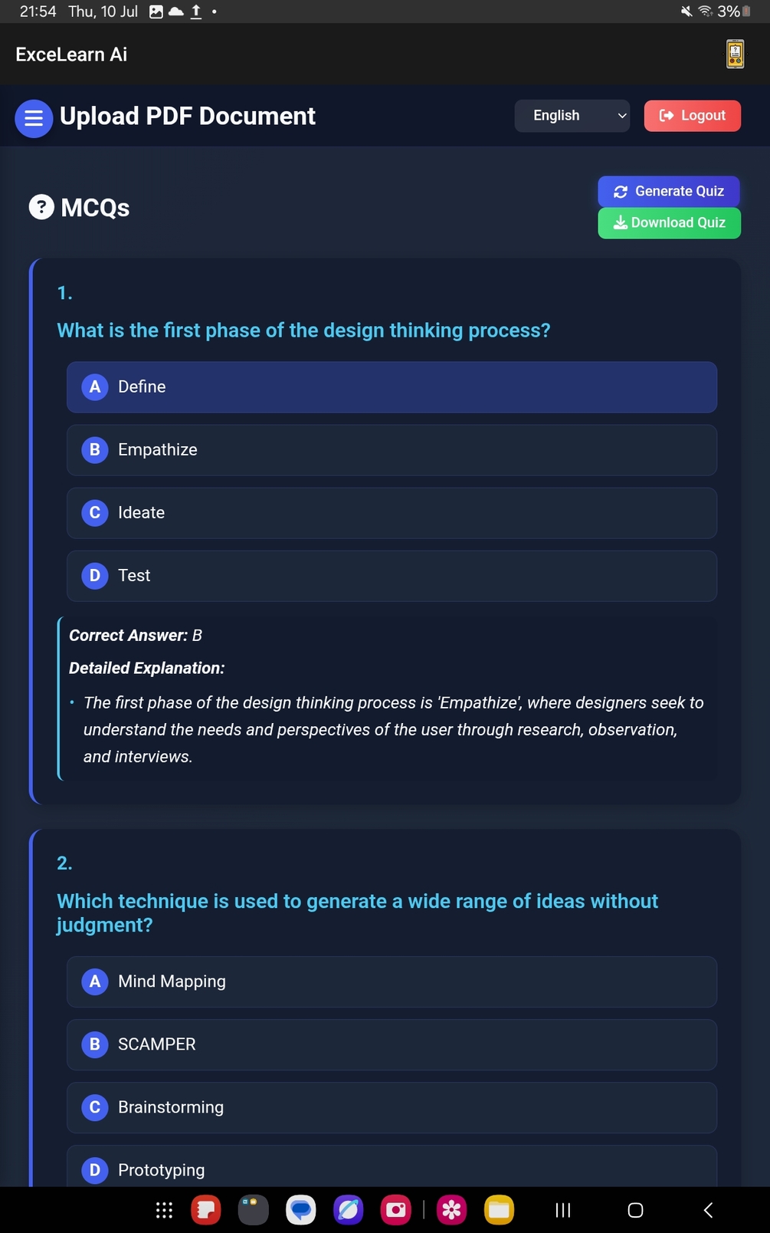Screen dimensions: 770x1233
Task: Launch the red notes app in taskbar
Action: click(x=206, y=1210)
